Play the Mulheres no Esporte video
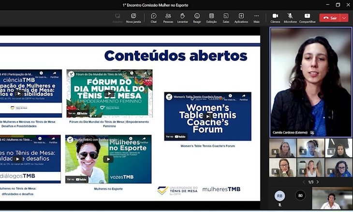Viewport: 353px width, 212px height. pos(108,159)
